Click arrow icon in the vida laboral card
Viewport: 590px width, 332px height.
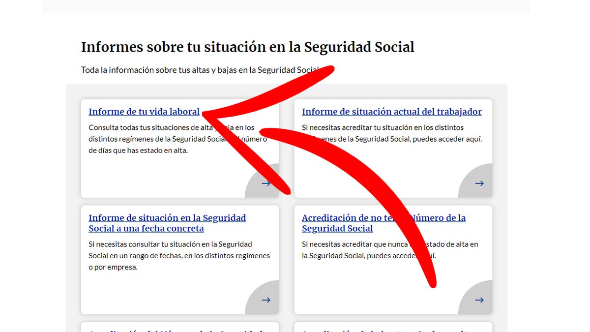(x=266, y=183)
